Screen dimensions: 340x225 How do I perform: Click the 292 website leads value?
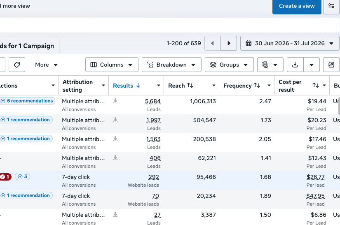click(x=154, y=177)
